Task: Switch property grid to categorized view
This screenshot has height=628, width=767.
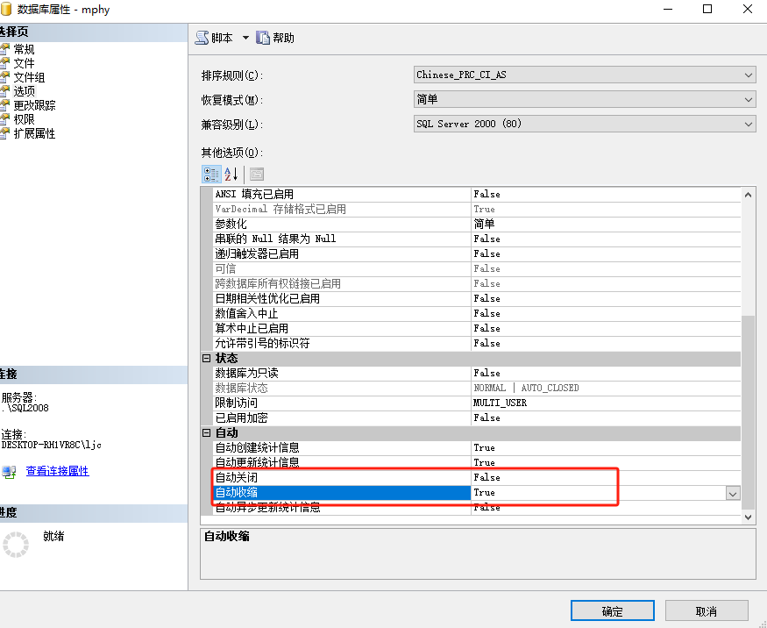Action: pos(211,174)
